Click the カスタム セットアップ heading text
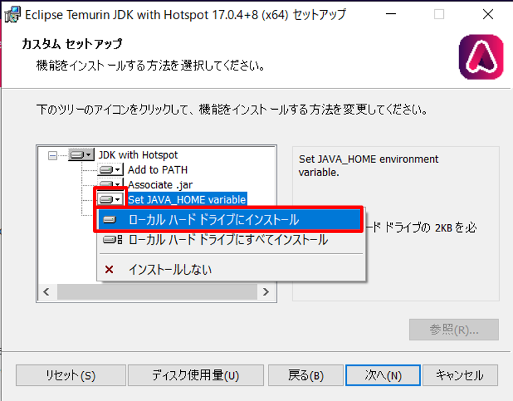This screenshot has height=401, width=513. [72, 43]
